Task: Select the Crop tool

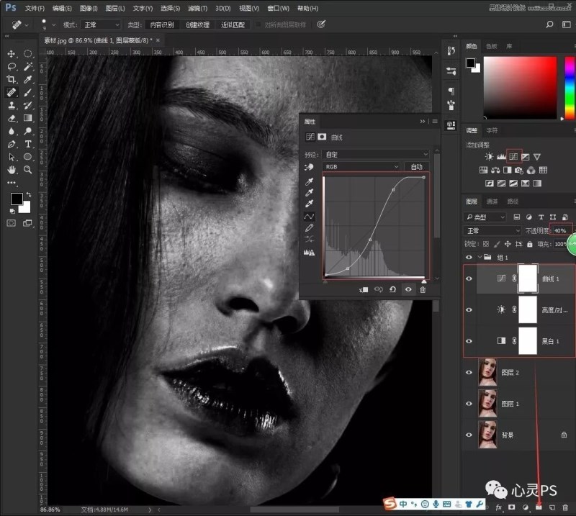Action: point(11,79)
